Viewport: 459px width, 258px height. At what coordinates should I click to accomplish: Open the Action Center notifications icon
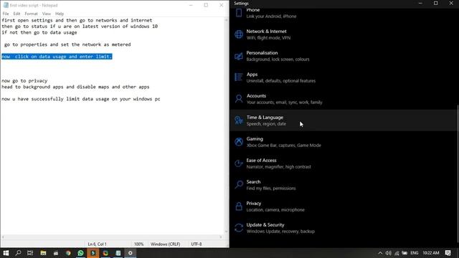click(x=448, y=253)
